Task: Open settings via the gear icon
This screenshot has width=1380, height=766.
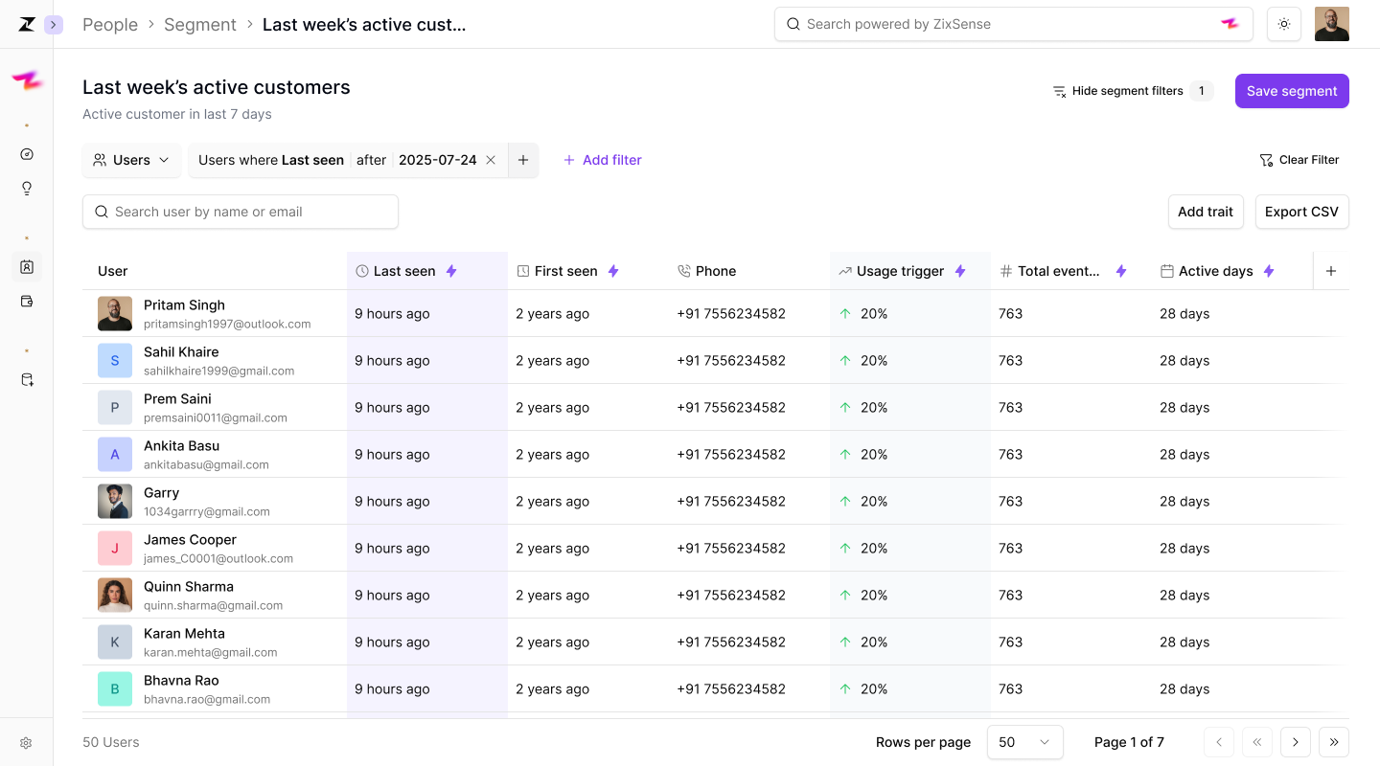Action: click(27, 742)
